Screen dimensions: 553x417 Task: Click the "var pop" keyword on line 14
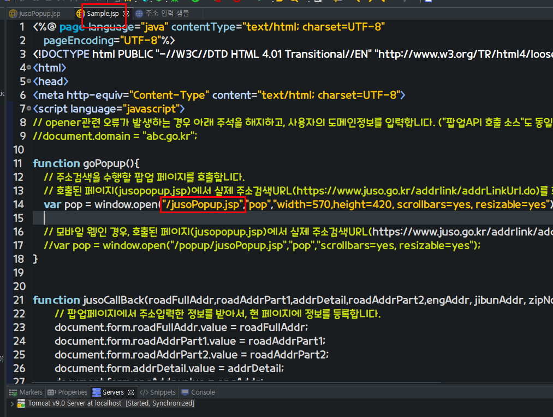coord(63,204)
